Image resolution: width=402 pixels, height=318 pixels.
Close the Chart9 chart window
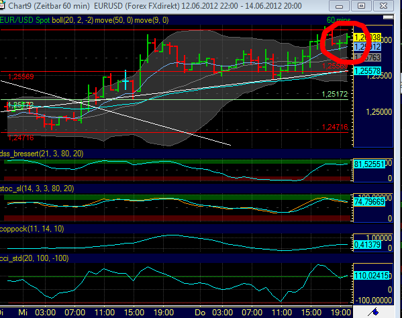click(x=383, y=6)
